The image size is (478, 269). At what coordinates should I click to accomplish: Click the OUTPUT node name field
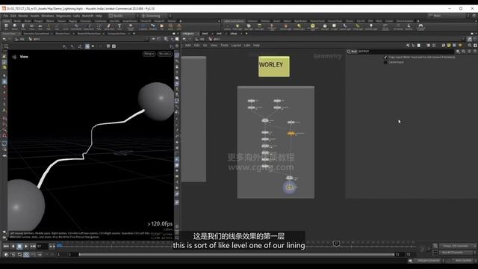406,52
